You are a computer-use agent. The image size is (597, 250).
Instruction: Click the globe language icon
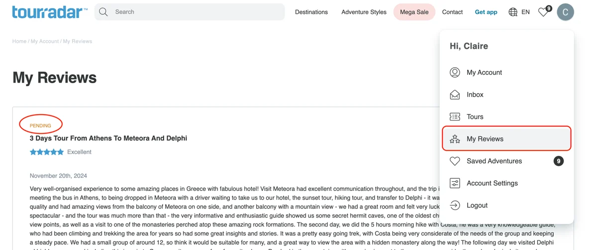pos(513,12)
